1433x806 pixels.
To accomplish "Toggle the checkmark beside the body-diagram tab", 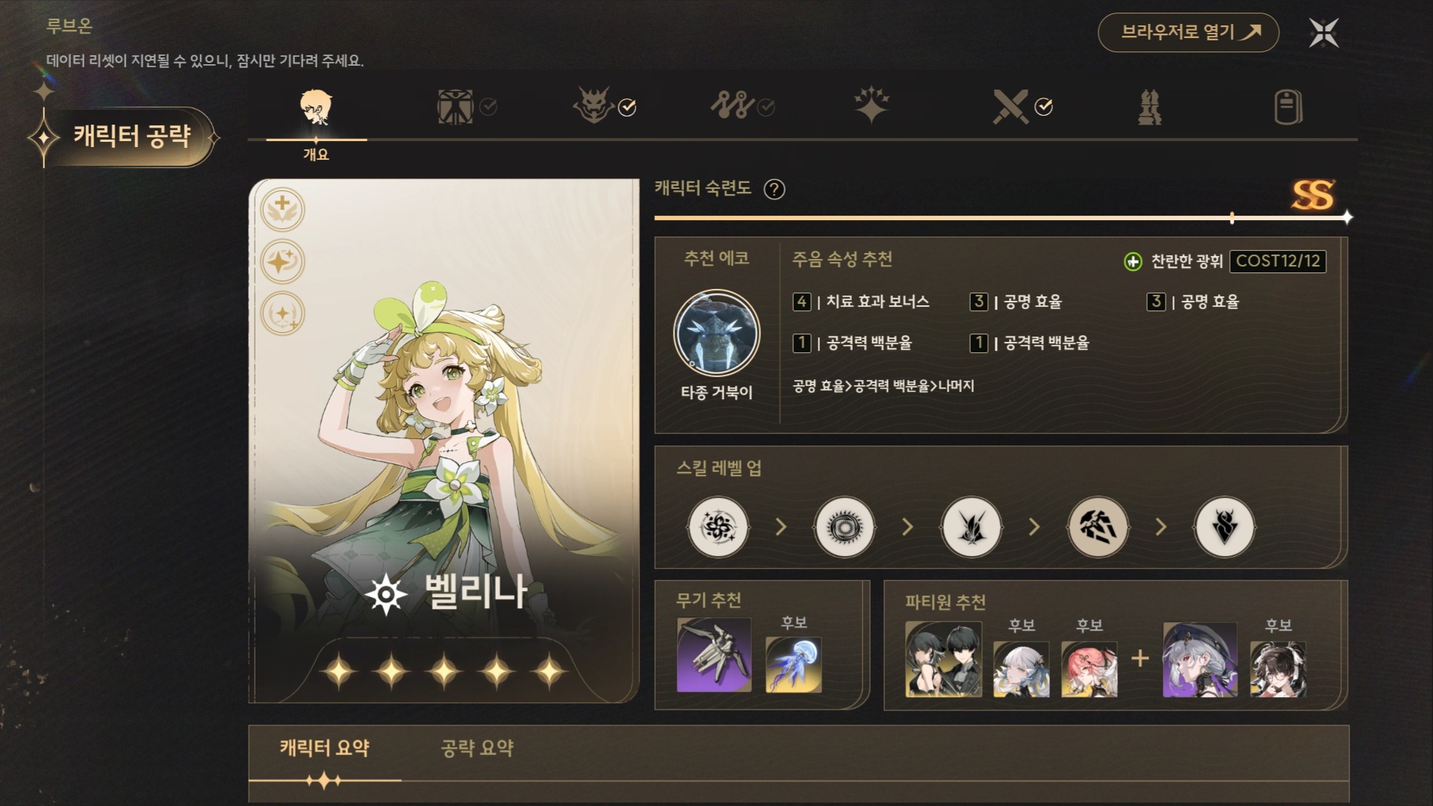I will pyautogui.click(x=488, y=107).
